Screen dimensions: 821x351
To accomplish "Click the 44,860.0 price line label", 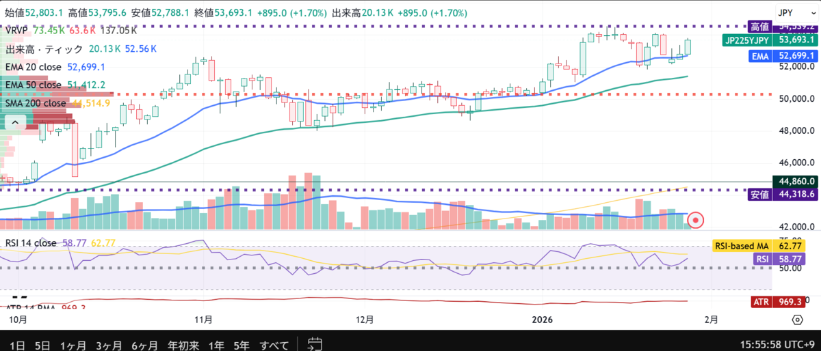I will 795,182.
